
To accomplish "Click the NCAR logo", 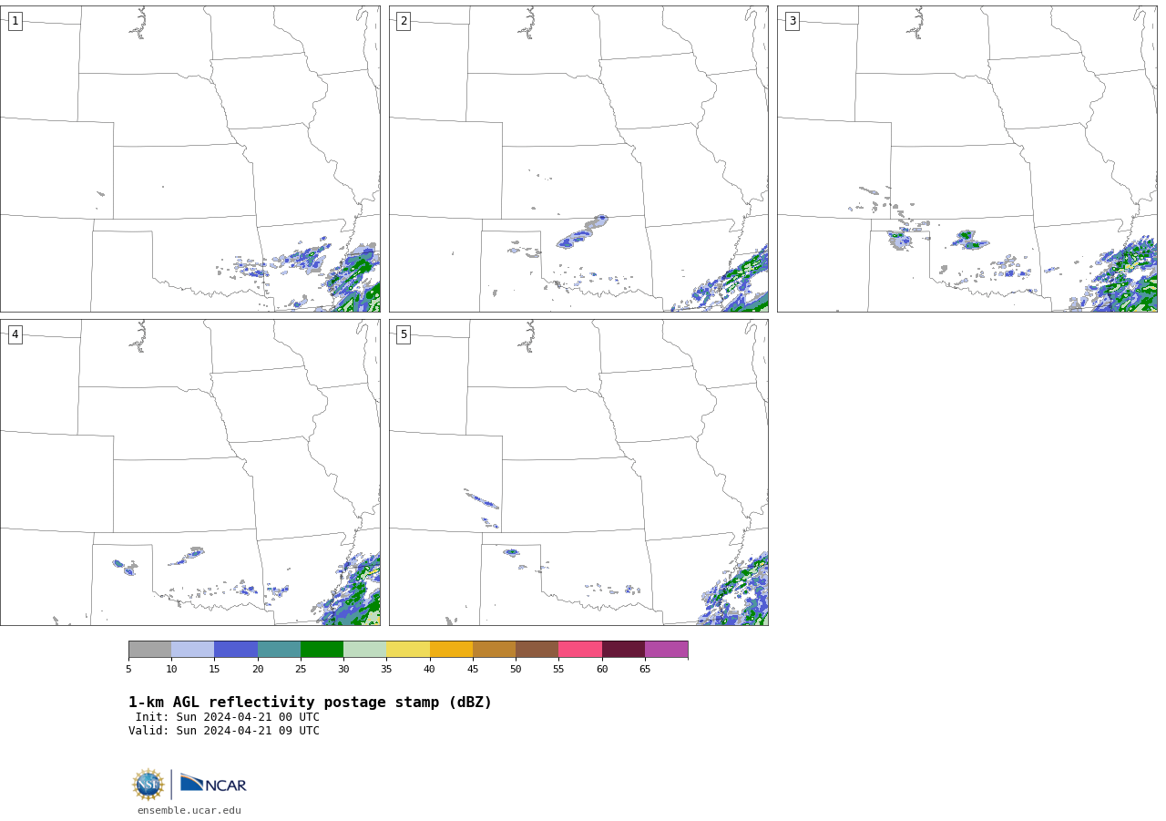I will click(213, 784).
